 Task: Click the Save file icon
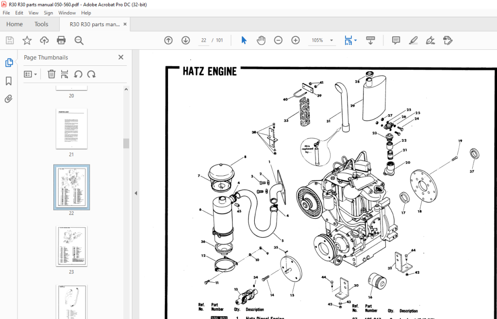(x=10, y=40)
